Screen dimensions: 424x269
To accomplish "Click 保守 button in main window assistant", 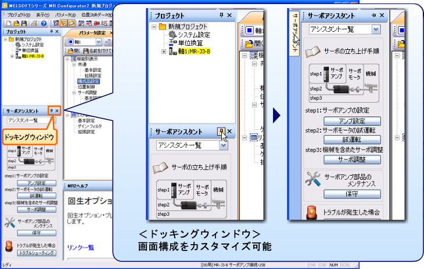I will point(37,233).
